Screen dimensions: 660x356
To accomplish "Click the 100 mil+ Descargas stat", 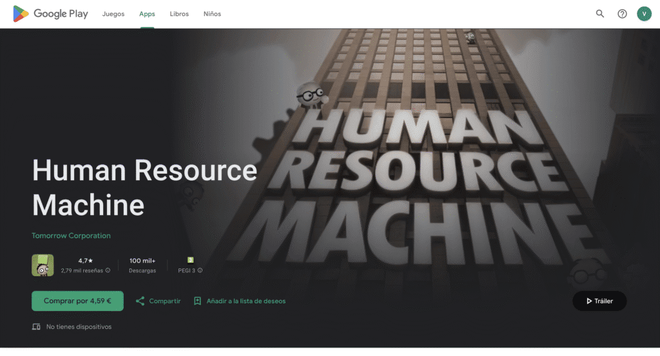I will click(x=142, y=265).
